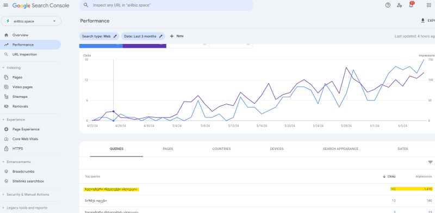Open the hamburger main menu
The height and width of the screenshot is (213, 435).
[6, 5]
